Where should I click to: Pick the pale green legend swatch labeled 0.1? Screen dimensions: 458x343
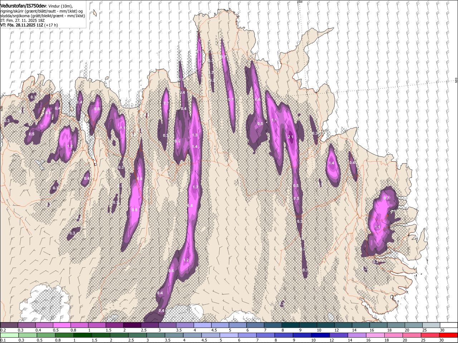pyautogui.click(x=9, y=335)
